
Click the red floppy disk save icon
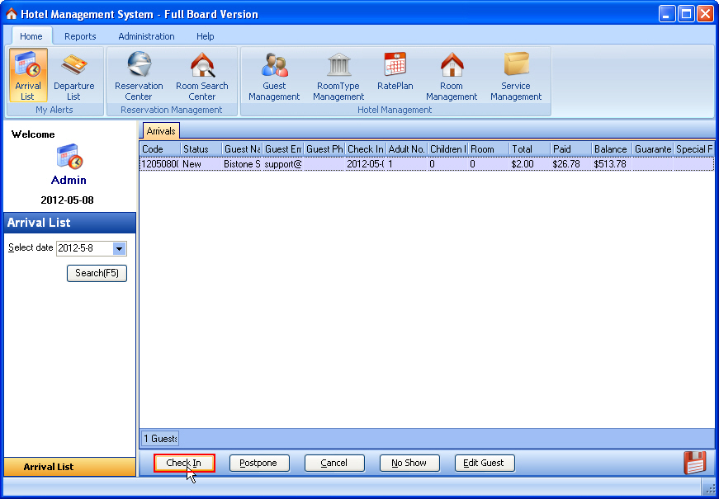pos(695,463)
